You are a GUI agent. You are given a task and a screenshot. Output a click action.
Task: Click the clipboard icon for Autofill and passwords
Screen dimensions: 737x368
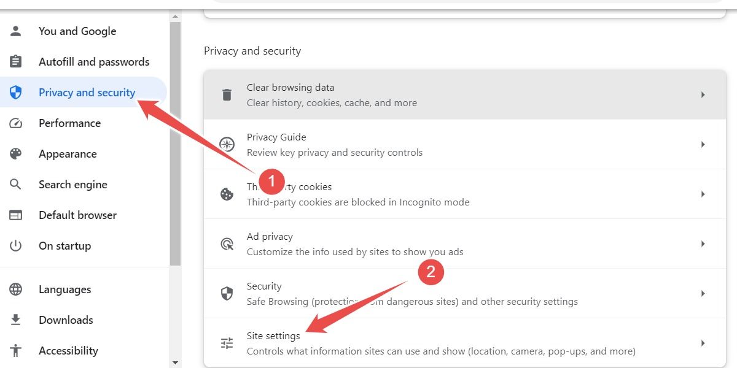(x=17, y=61)
